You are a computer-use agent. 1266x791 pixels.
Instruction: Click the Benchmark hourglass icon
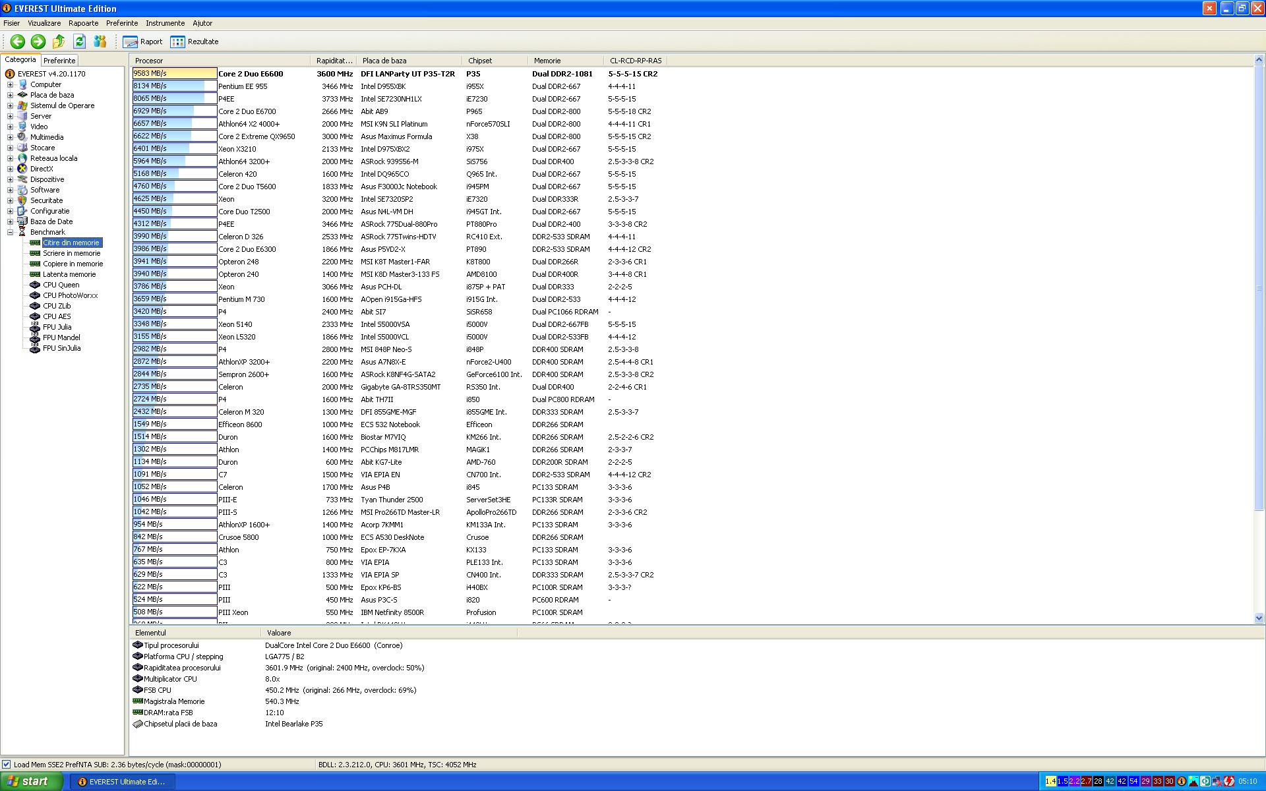22,232
